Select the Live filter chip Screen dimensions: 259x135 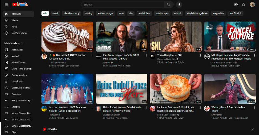(131, 13)
